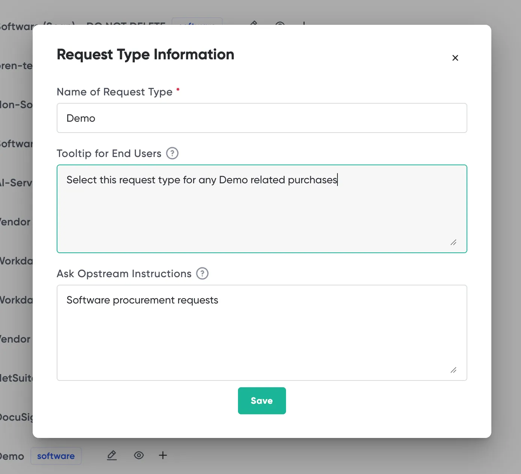Viewport: 521px width, 474px height.
Task: Toggle the eye icon in the Demo row
Action: [139, 456]
